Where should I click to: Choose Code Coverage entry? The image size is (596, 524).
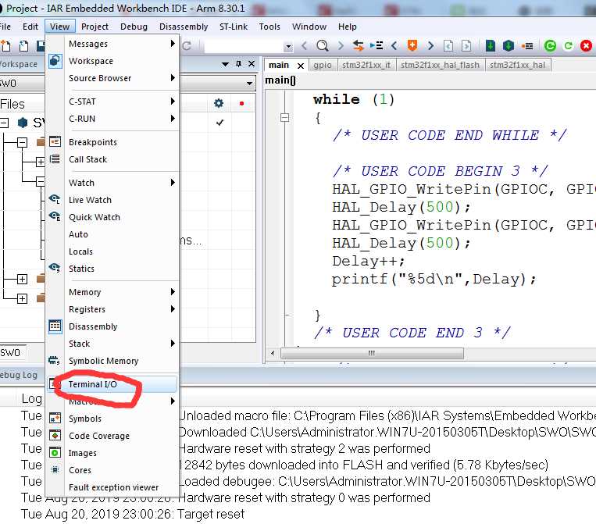pyautogui.click(x=112, y=436)
